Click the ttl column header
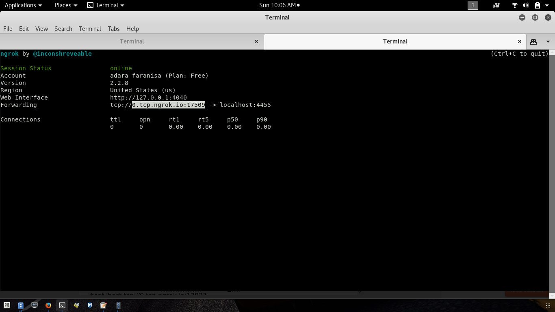The image size is (555, 312). (115, 119)
